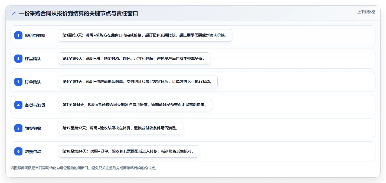Screen dimensions: 386x183
Task: Click the 对账付款 step label
Action: tap(33, 151)
